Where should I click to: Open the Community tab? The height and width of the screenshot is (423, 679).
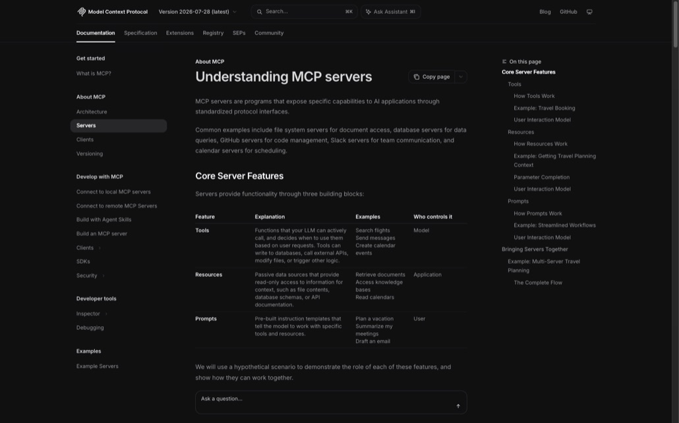coord(269,33)
